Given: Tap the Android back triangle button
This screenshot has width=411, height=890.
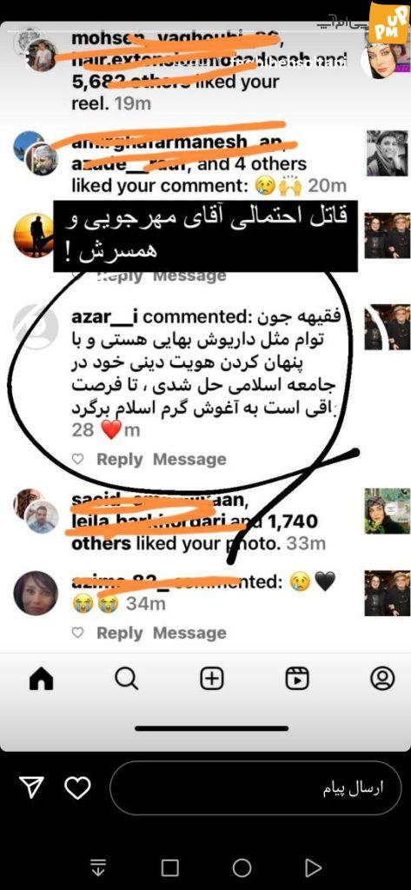Looking at the screenshot, I should point(314,867).
